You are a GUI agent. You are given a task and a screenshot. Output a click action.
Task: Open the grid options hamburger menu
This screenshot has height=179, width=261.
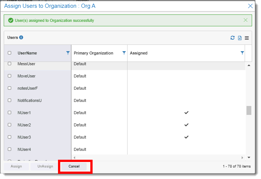pos(246,38)
